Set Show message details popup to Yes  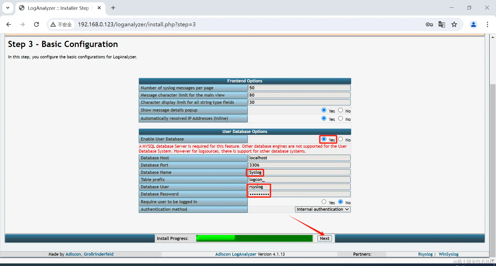click(324, 110)
